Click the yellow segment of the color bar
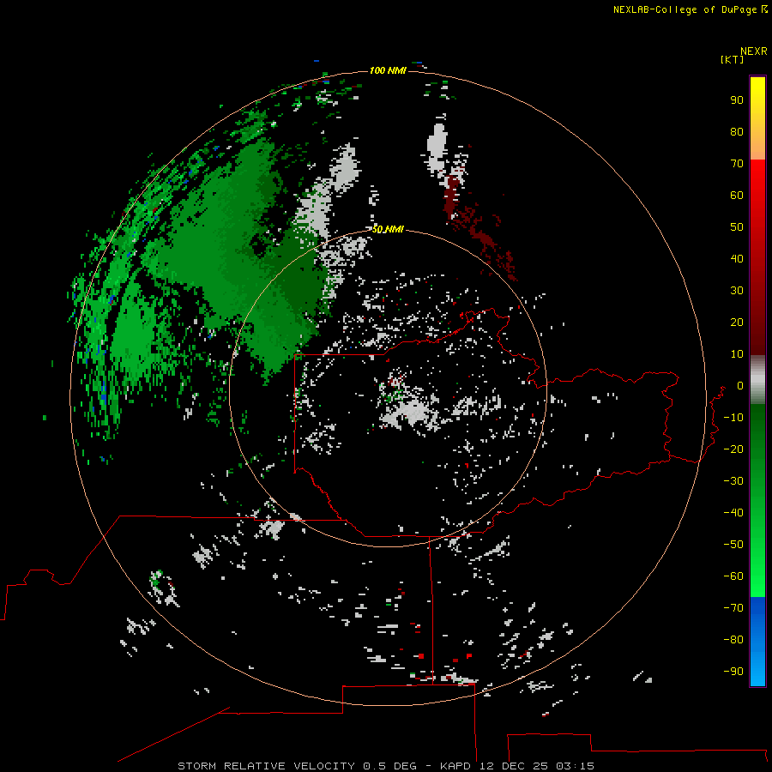 pyautogui.click(x=757, y=93)
